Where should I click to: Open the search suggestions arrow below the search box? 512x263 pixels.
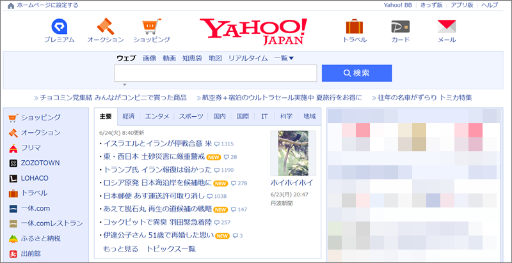click(x=124, y=85)
